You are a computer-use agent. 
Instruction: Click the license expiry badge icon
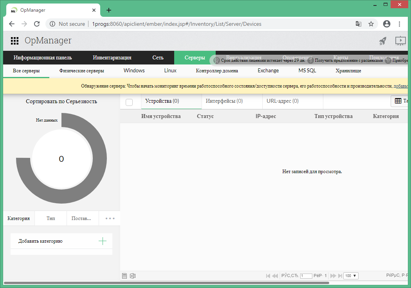[x=216, y=61]
